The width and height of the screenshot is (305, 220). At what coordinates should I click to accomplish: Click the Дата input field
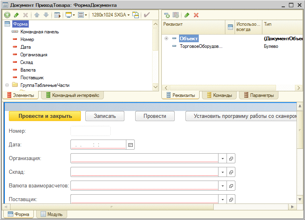[98, 145]
